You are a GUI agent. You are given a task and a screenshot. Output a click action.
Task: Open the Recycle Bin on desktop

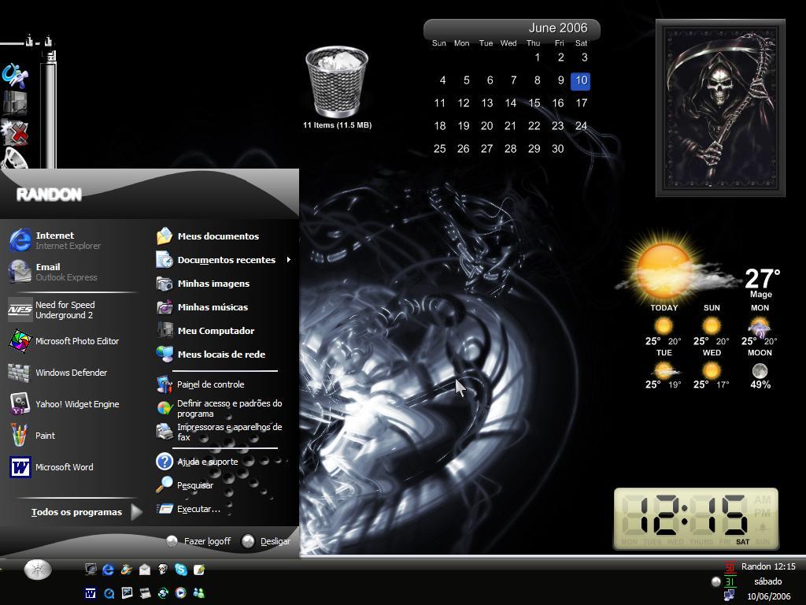point(337,81)
